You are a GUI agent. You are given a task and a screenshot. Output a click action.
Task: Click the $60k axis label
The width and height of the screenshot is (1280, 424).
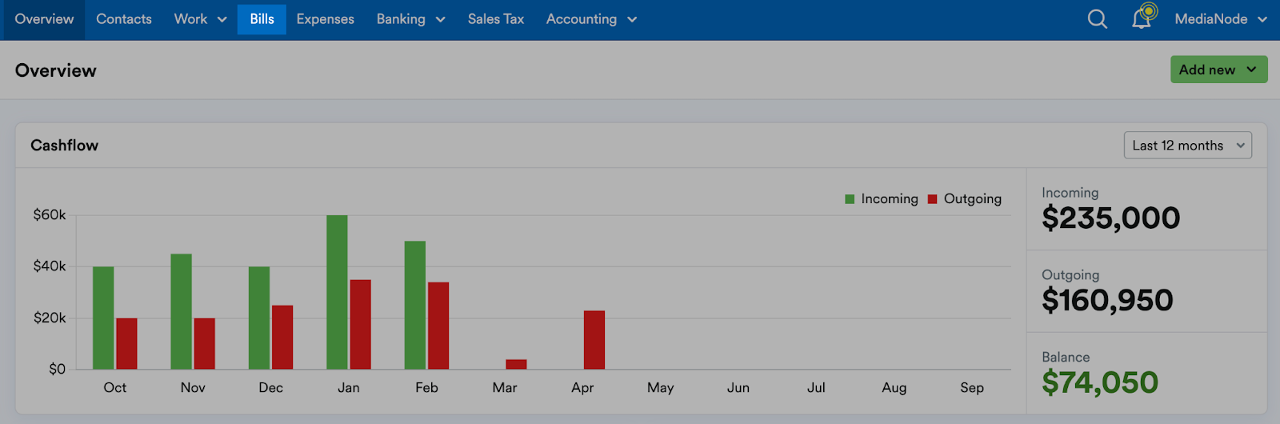point(50,214)
